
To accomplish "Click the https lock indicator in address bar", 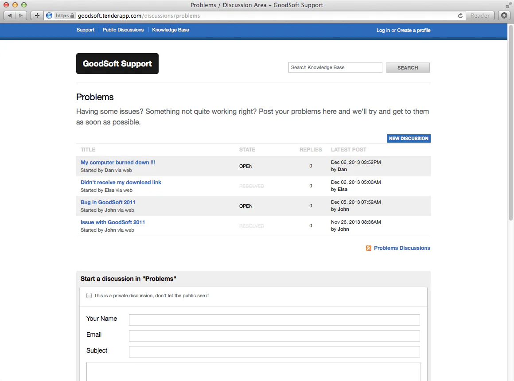I will pyautogui.click(x=65, y=16).
